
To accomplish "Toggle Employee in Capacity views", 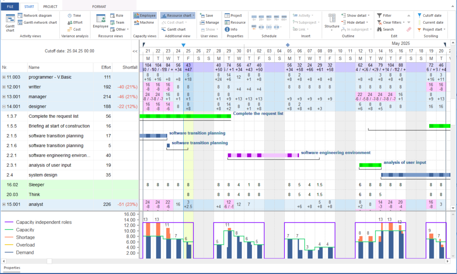I will tap(144, 16).
